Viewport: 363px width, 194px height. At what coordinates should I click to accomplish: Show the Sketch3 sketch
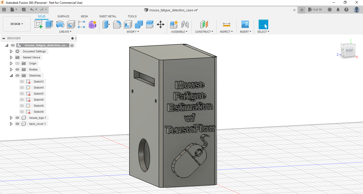click(x=22, y=81)
